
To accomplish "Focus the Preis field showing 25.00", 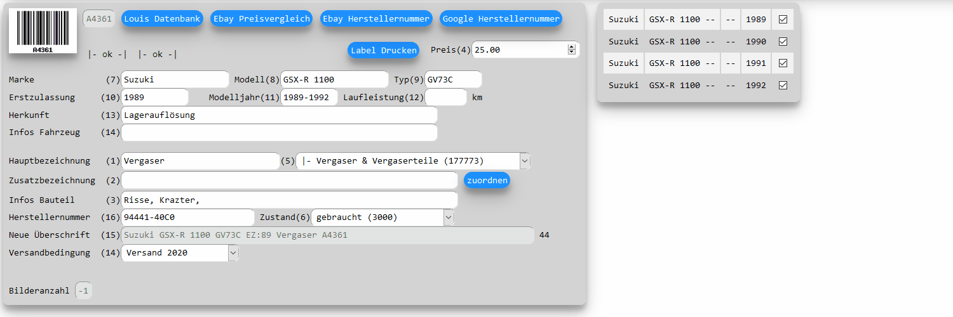I will 525,49.
